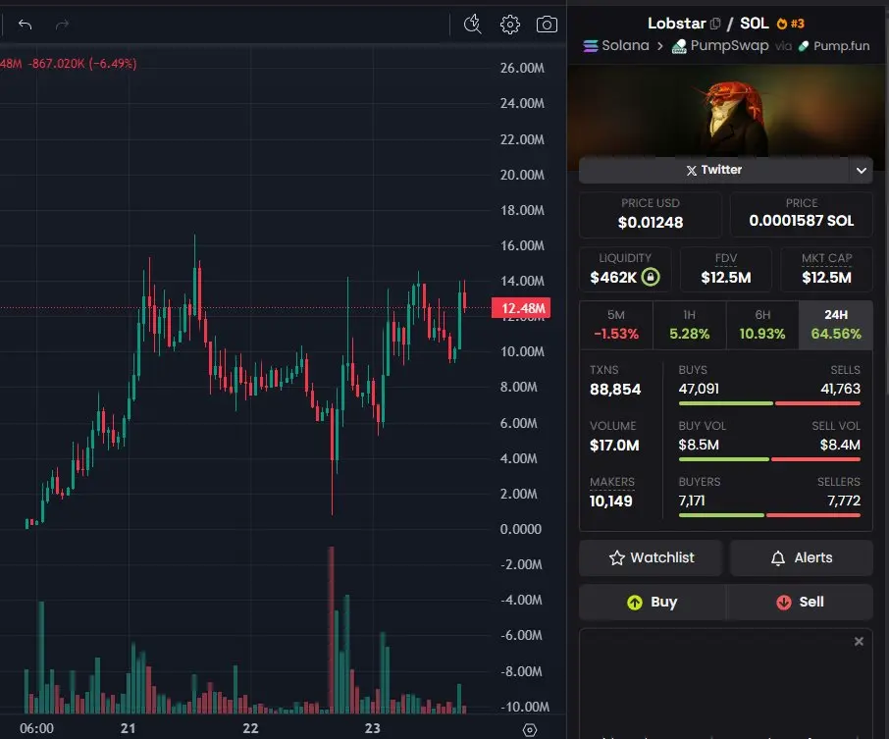Select the 1H timeframe tab
889x739 pixels.
[x=690, y=325]
